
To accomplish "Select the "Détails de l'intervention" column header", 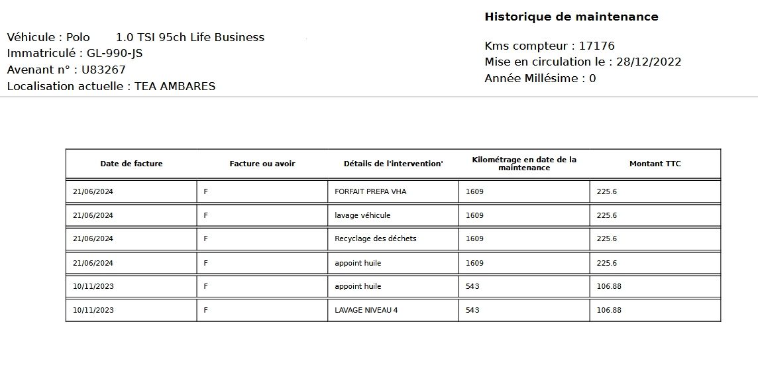I will pos(393,164).
